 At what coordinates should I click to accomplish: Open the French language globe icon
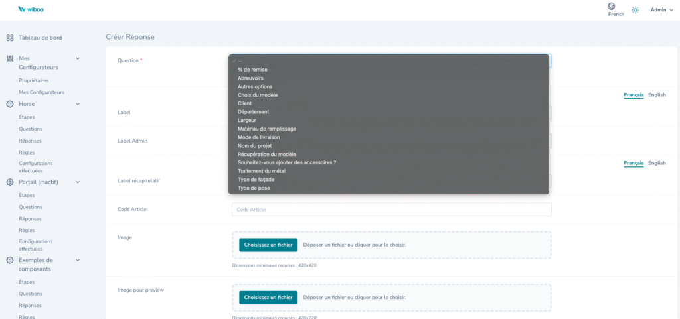[611, 7]
